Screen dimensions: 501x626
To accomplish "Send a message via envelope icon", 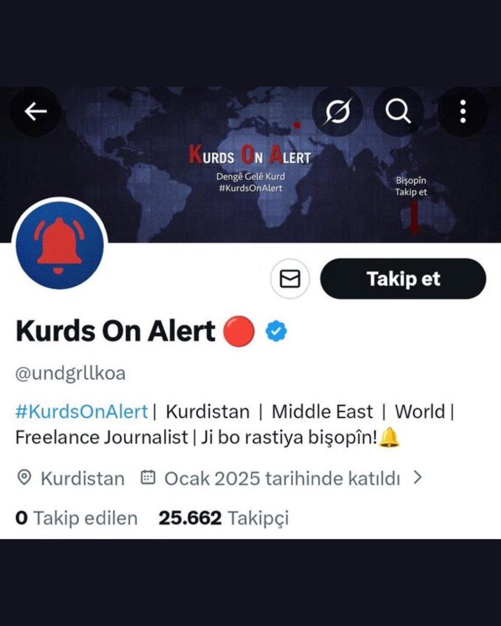I will (x=290, y=279).
